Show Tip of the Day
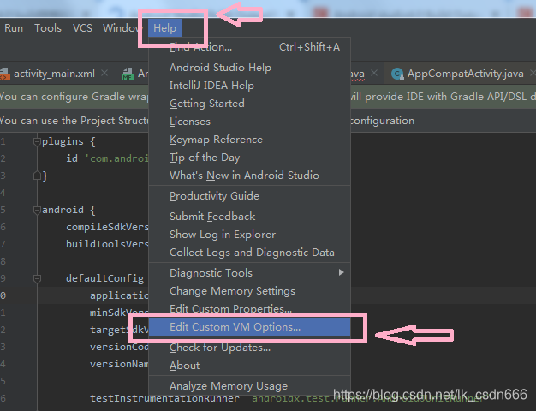 (249, 158)
